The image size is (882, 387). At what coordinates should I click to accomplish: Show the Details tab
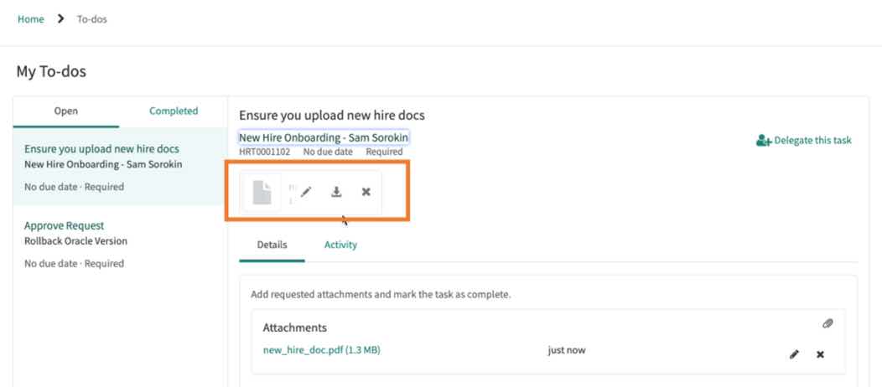point(272,245)
